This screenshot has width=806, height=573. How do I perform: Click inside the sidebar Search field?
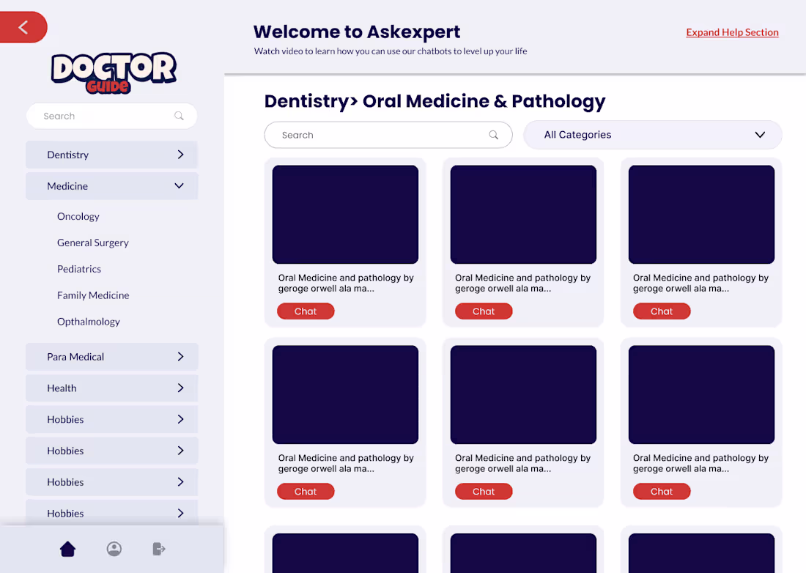point(103,116)
